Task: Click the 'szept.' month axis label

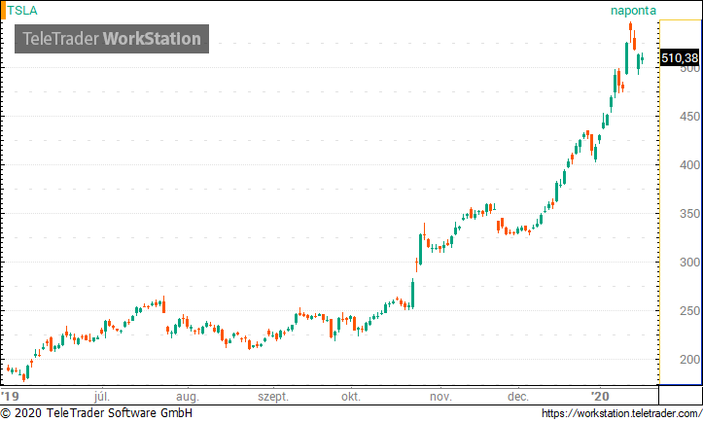Action: [x=273, y=397]
